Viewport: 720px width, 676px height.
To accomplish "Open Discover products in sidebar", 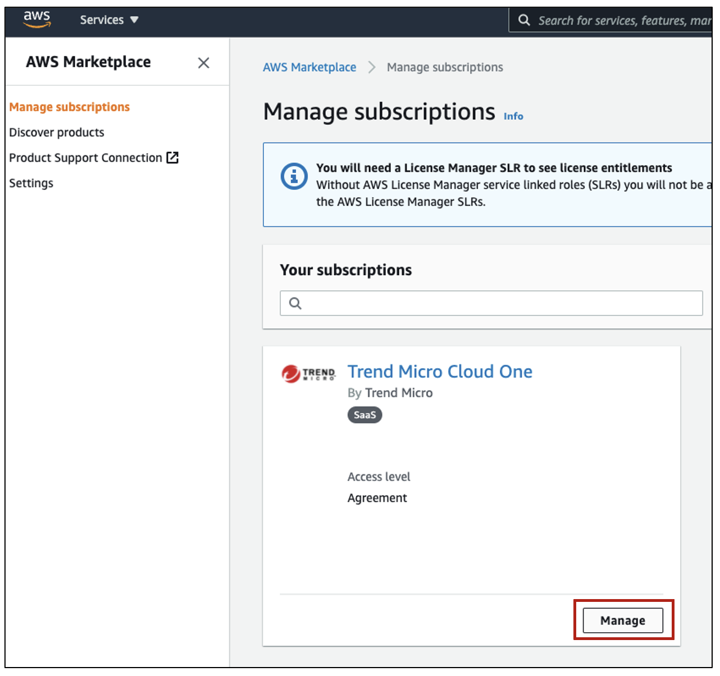I will click(57, 133).
